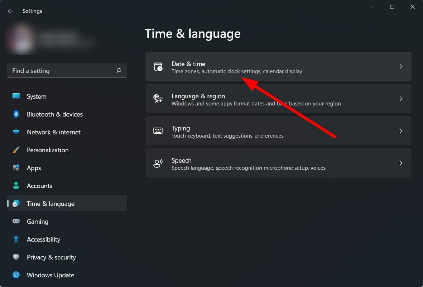This screenshot has height=287, width=423.
Task: Select the Bluetooth icon in the sidebar
Action: (x=16, y=114)
